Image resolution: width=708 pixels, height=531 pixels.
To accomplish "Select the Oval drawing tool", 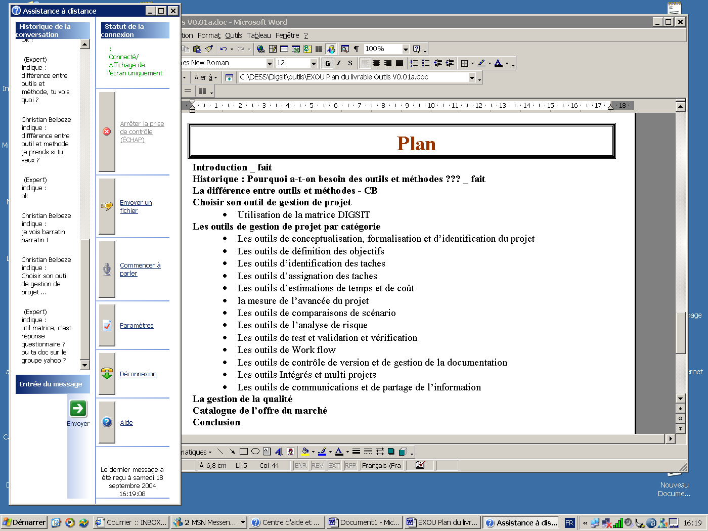I will [255, 452].
